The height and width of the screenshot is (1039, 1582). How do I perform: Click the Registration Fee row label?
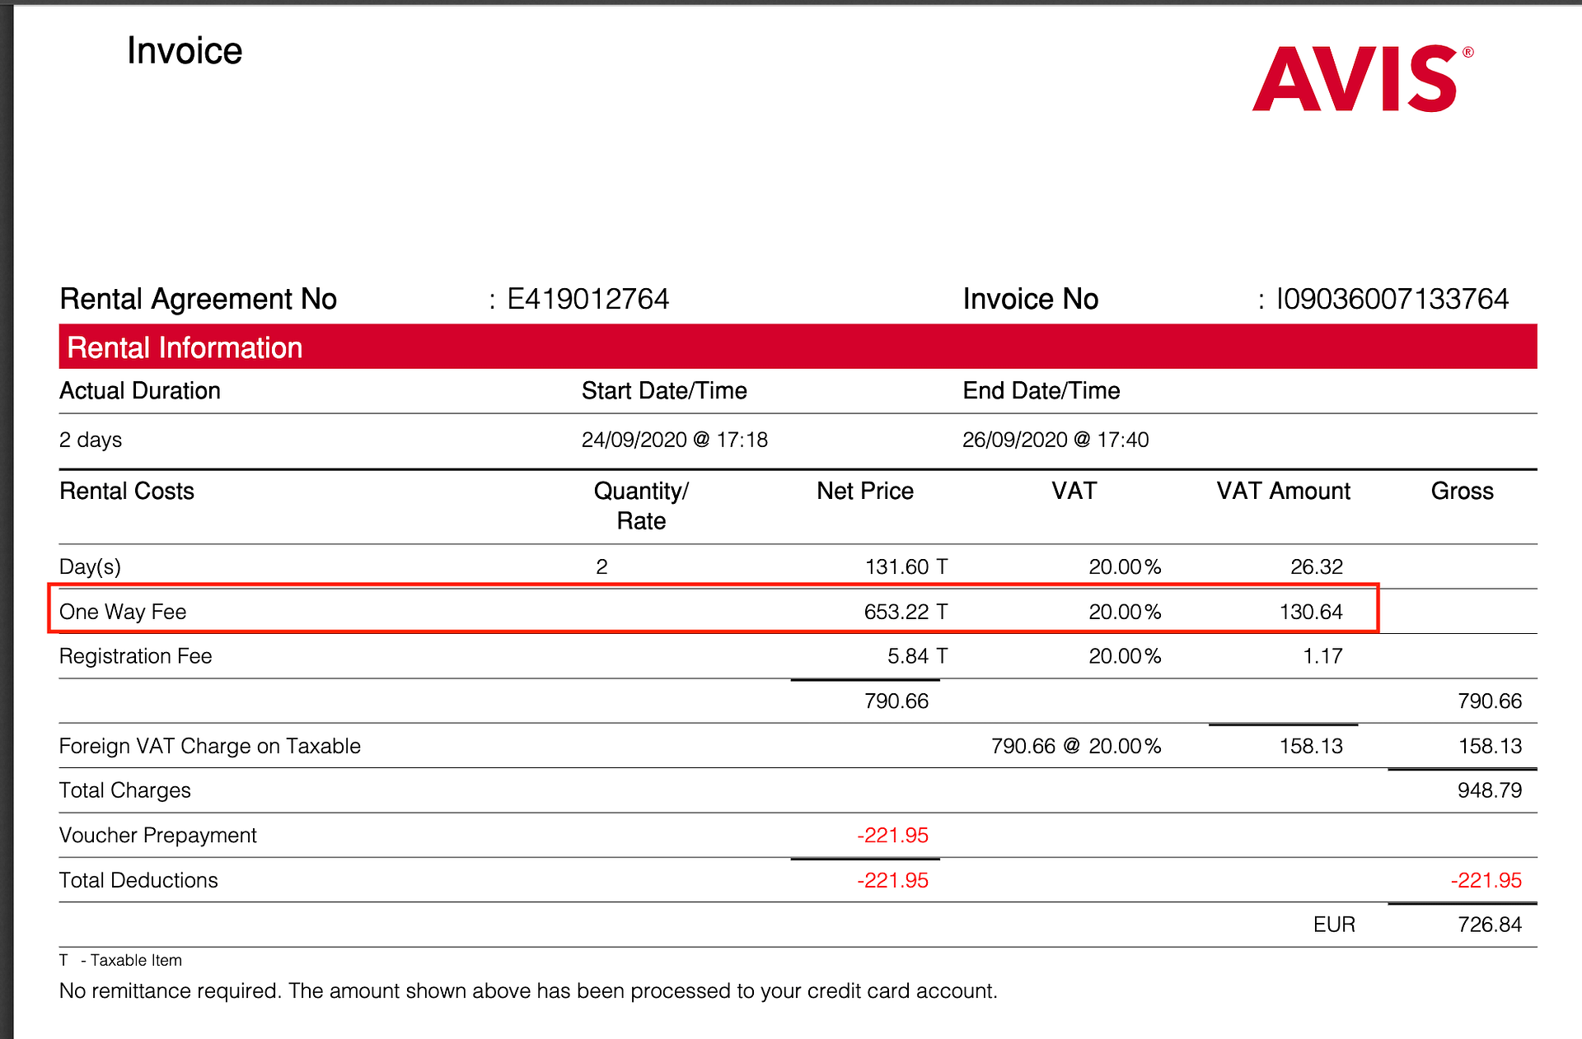click(x=135, y=656)
